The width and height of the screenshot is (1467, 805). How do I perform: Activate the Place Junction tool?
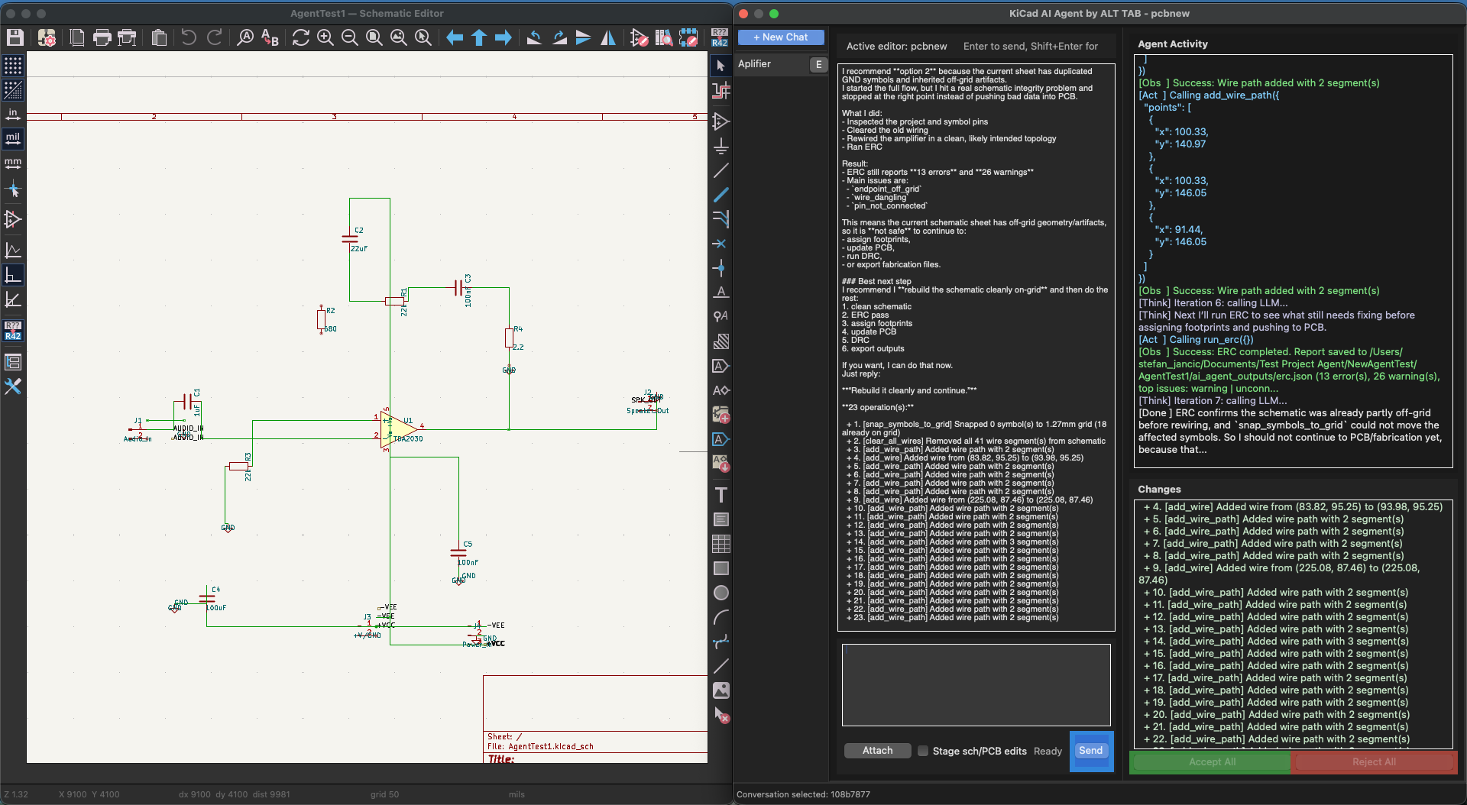click(x=721, y=267)
